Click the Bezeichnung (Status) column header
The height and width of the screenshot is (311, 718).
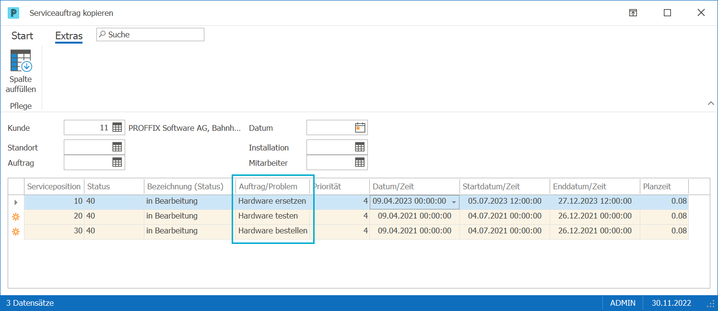(x=190, y=186)
